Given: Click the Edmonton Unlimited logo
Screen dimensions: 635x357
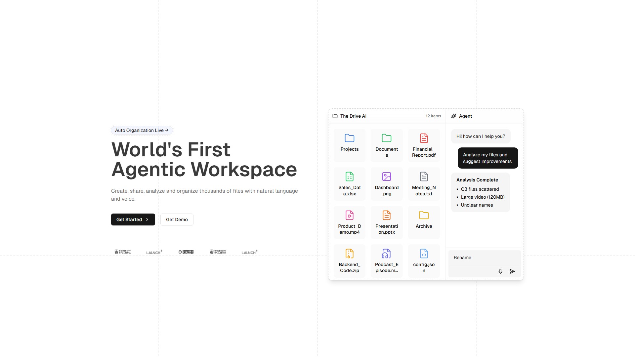Looking at the screenshot, I should click(x=186, y=252).
